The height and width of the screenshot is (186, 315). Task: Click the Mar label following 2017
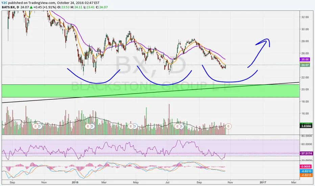294,182
